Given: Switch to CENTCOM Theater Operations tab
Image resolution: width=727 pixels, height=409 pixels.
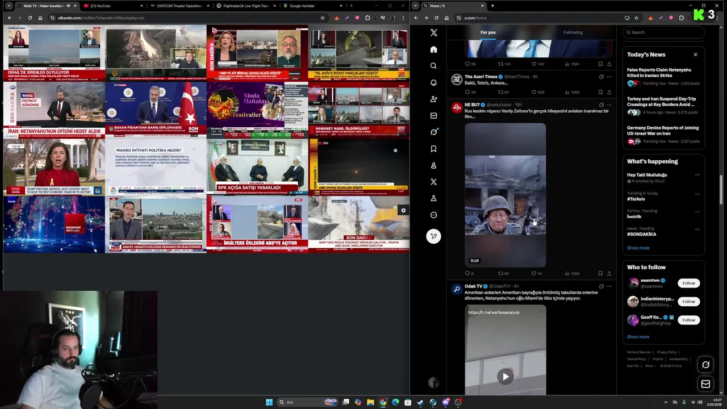Looking at the screenshot, I should click(x=179, y=6).
